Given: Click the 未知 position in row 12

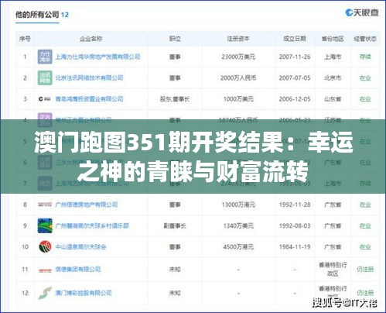Looking at the screenshot, I should tap(175, 293).
